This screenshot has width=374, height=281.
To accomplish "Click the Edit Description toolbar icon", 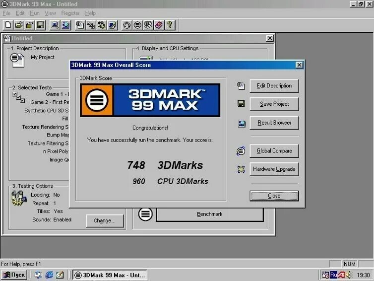I will tap(80, 25).
